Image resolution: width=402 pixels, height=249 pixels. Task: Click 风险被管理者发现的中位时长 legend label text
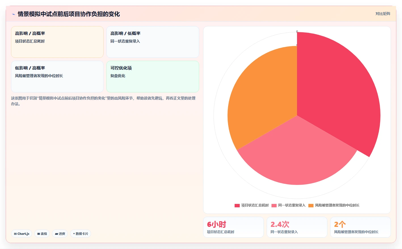[337, 205]
